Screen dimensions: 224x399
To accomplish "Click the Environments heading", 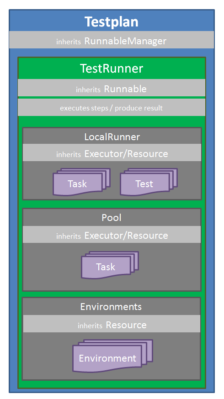I will [x=111, y=307].
